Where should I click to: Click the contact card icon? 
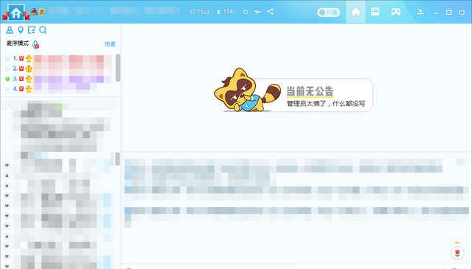point(32,29)
